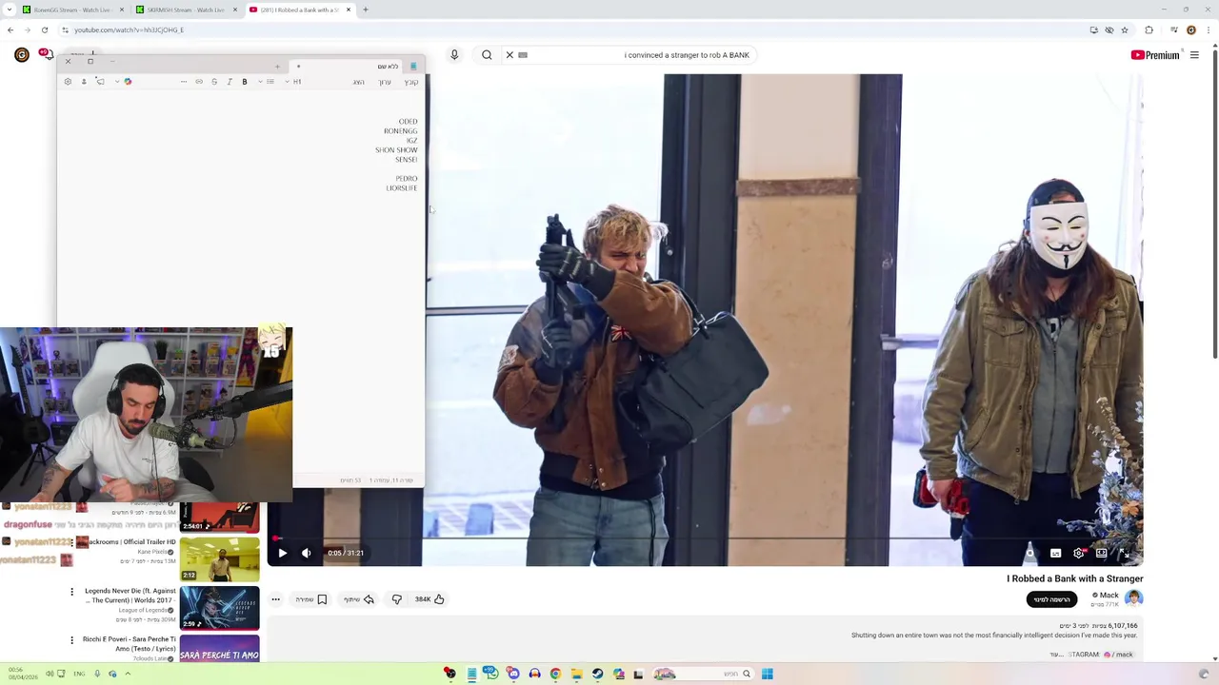
Task: Go back in the browser
Action: click(x=10, y=29)
